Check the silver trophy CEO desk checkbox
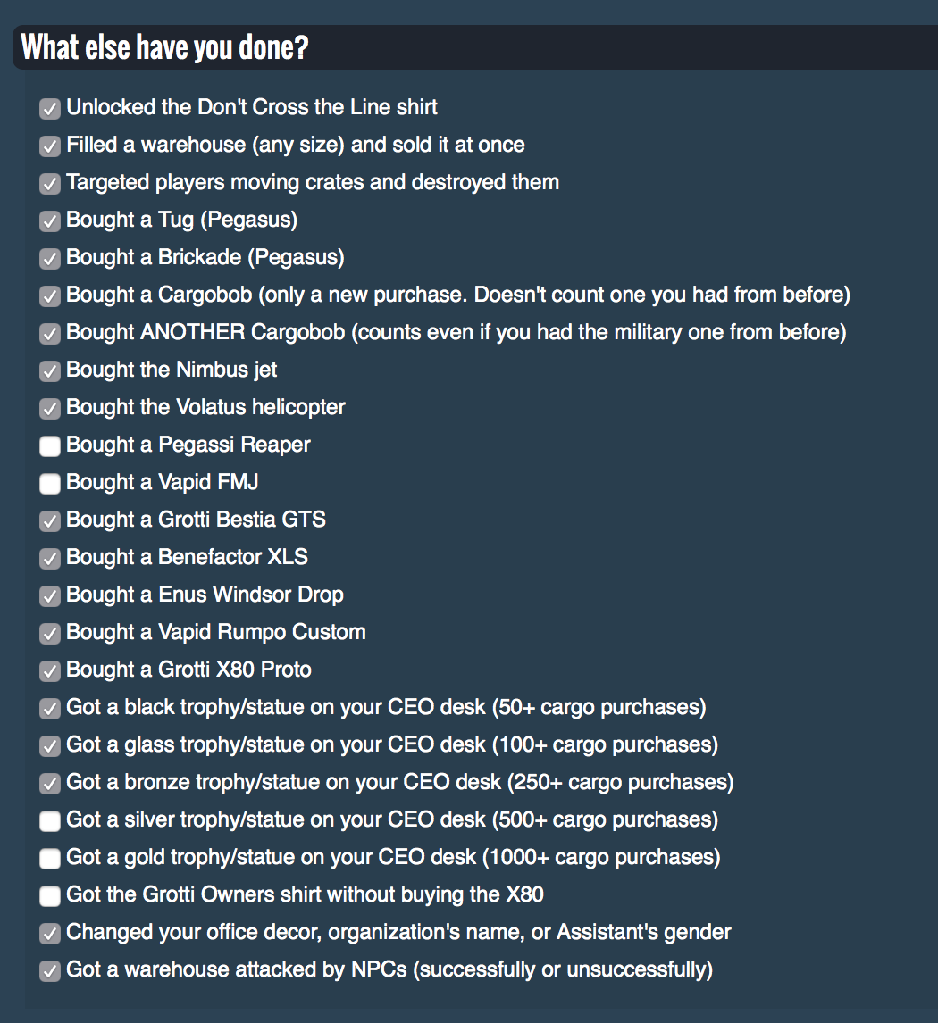This screenshot has height=1023, width=938. tap(49, 820)
